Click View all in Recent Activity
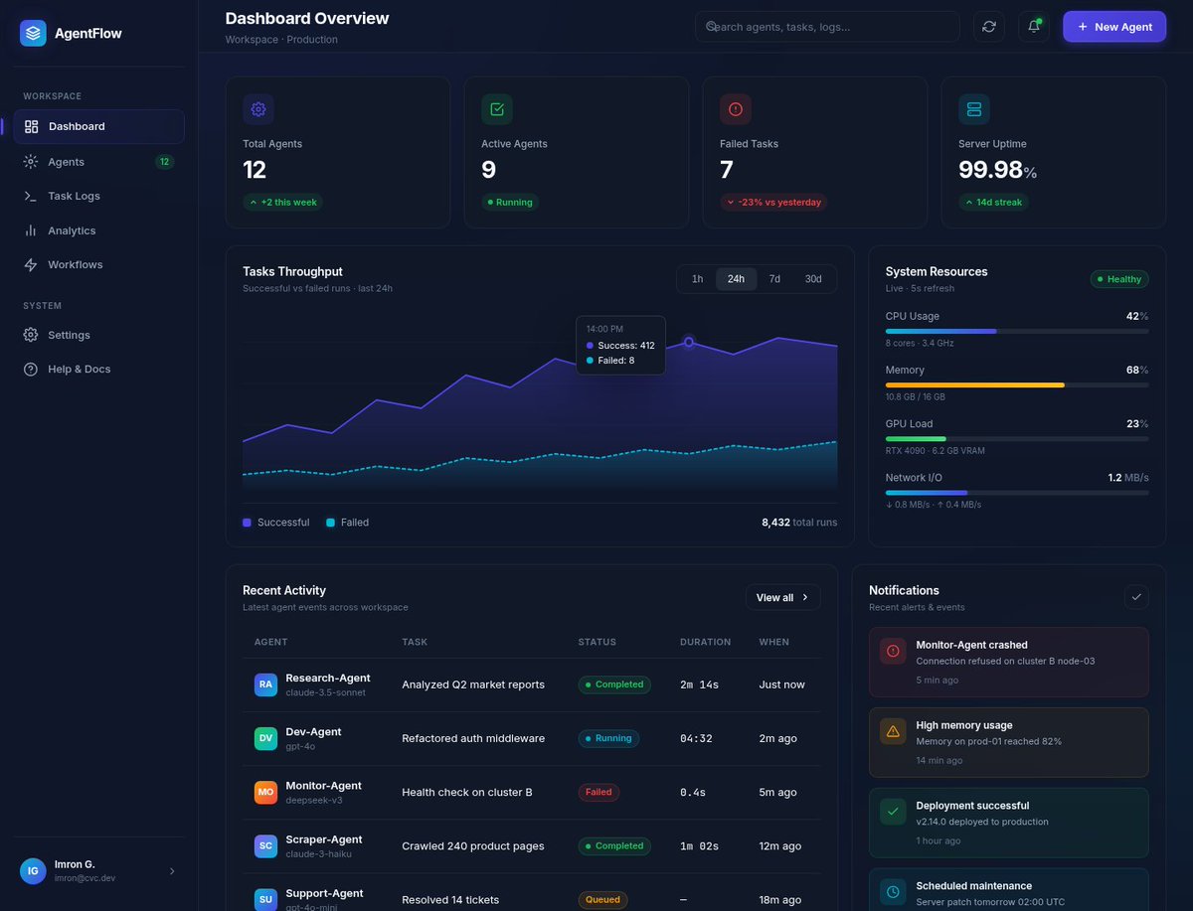This screenshot has width=1193, height=911. (x=783, y=597)
